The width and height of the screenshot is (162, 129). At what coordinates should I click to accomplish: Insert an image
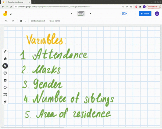click(x=5, y=80)
